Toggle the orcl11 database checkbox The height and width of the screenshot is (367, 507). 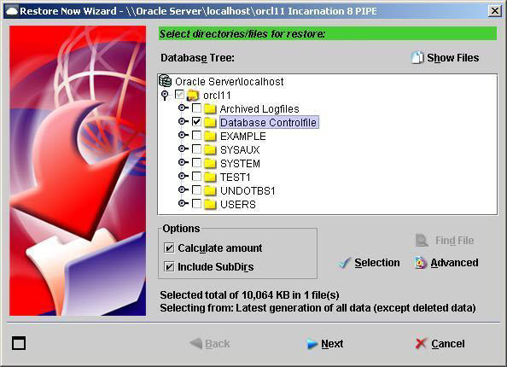pos(179,94)
